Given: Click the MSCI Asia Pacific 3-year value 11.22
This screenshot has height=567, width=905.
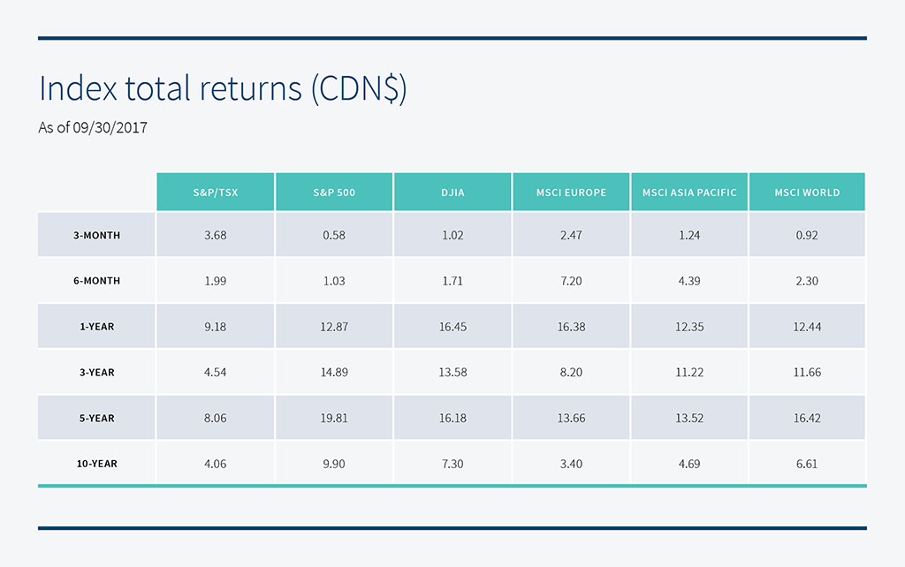Looking at the screenshot, I should [x=689, y=373].
